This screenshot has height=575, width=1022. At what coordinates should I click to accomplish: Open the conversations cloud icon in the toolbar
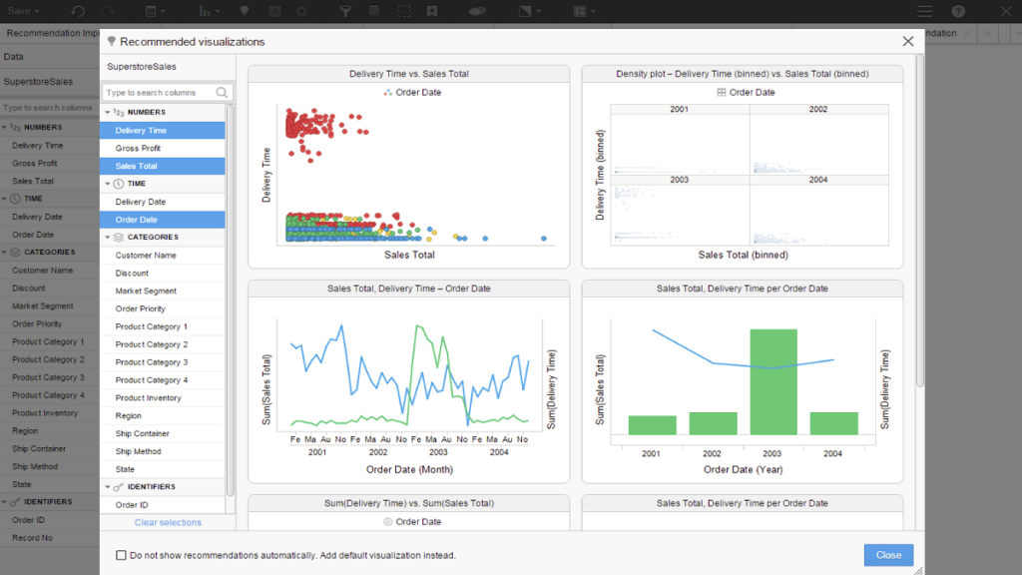tap(476, 10)
